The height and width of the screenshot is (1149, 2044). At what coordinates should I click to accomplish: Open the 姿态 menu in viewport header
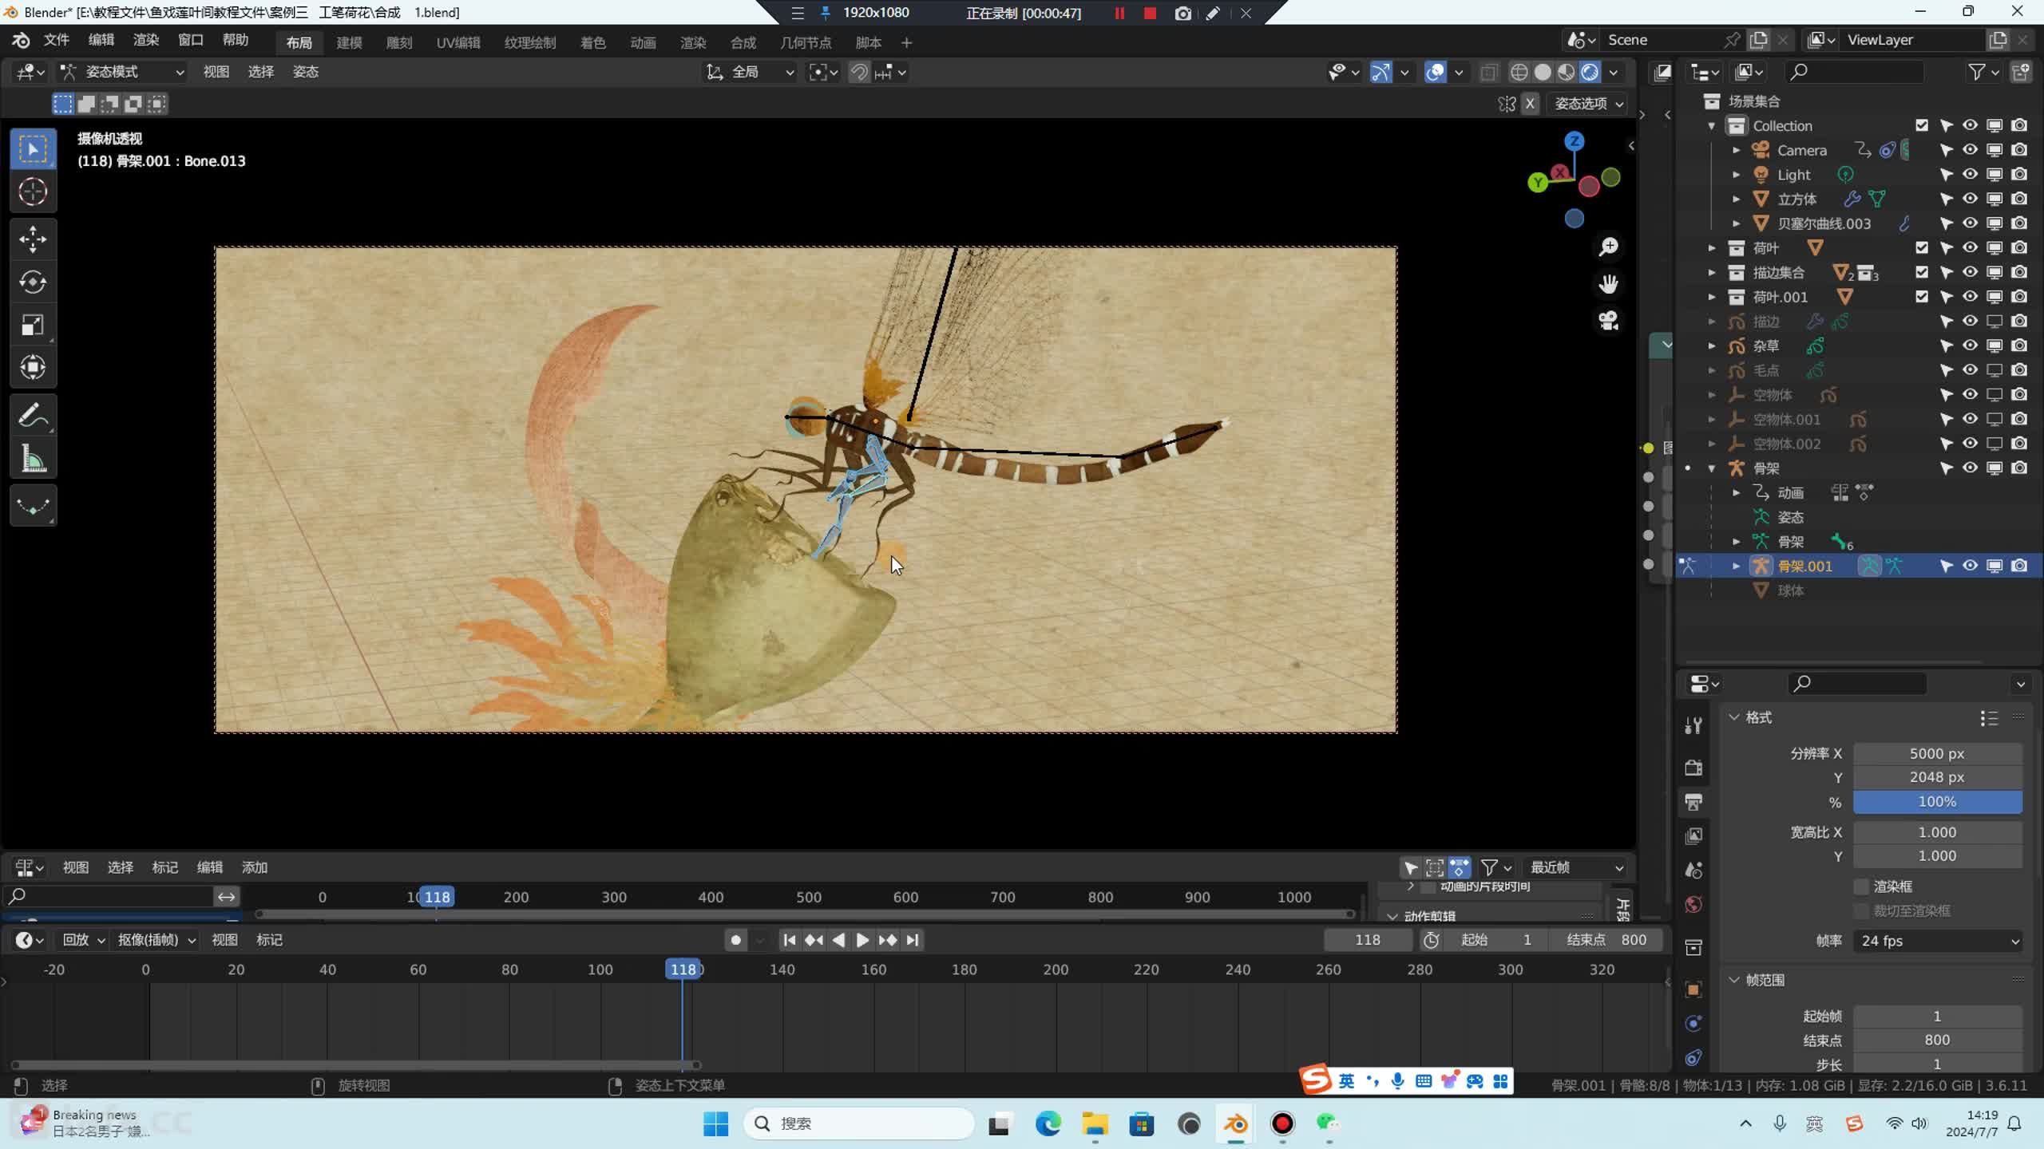tap(305, 72)
